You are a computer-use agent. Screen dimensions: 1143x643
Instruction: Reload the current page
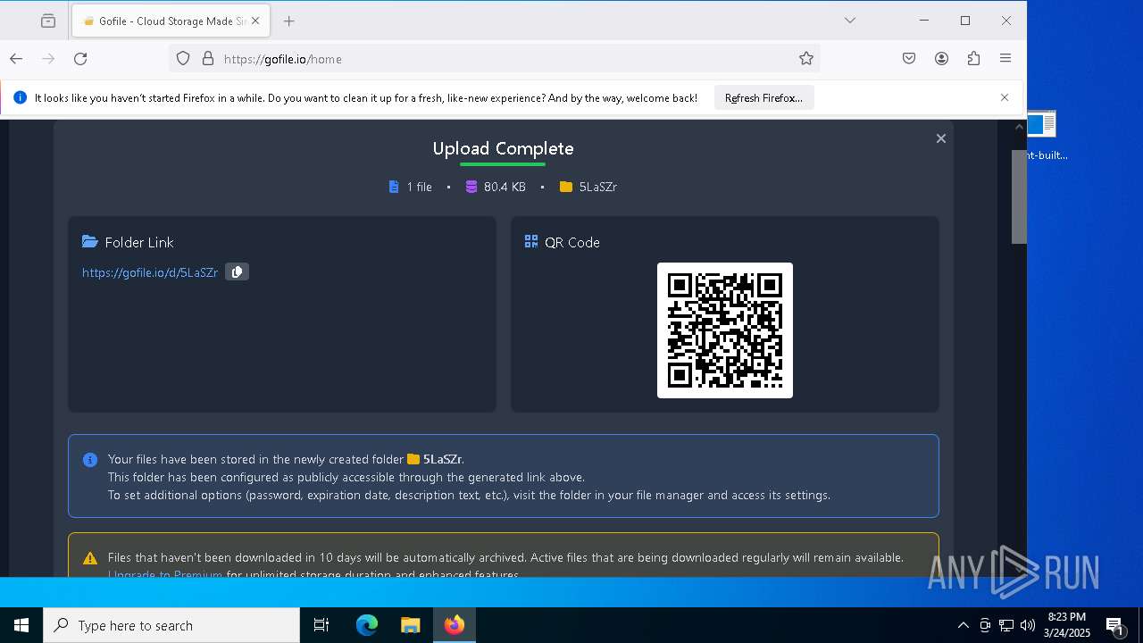coord(80,59)
